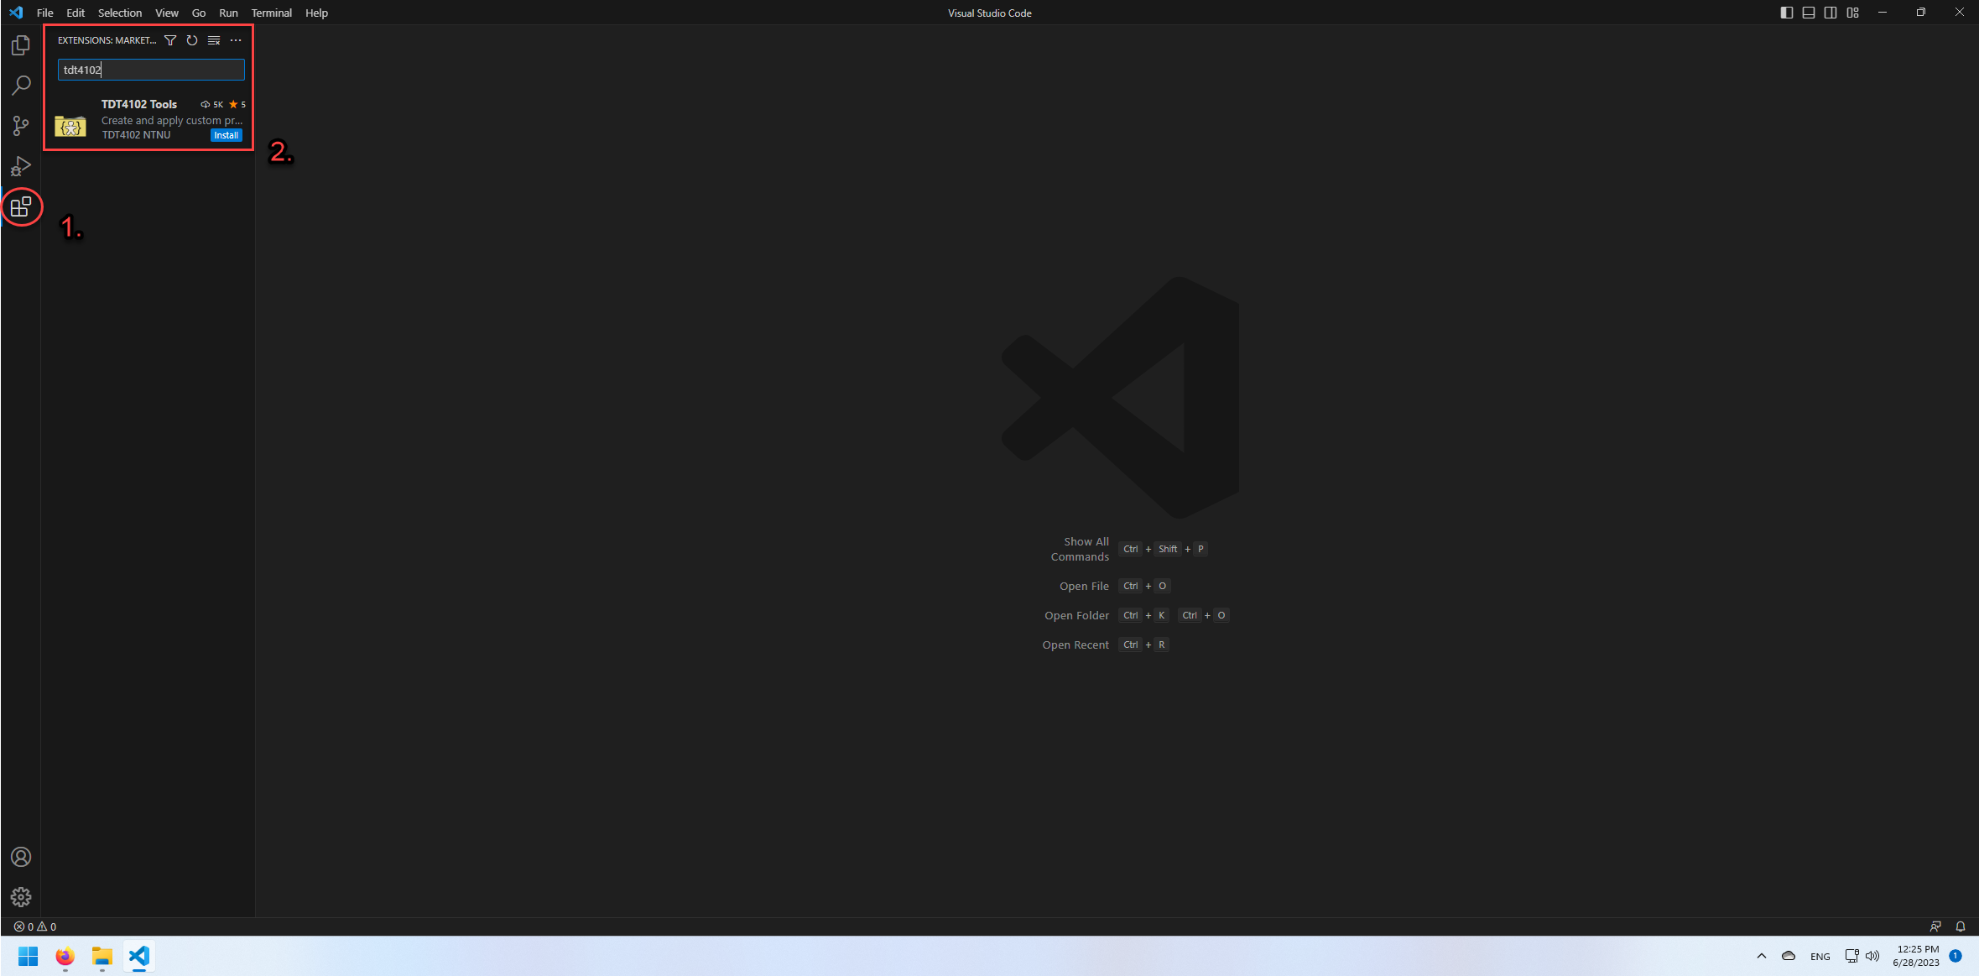
Task: Open the Source Control view
Action: click(x=21, y=126)
